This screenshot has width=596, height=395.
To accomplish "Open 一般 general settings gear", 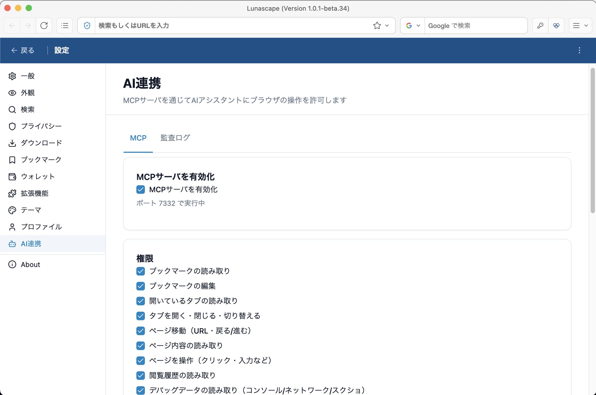I will [x=12, y=76].
